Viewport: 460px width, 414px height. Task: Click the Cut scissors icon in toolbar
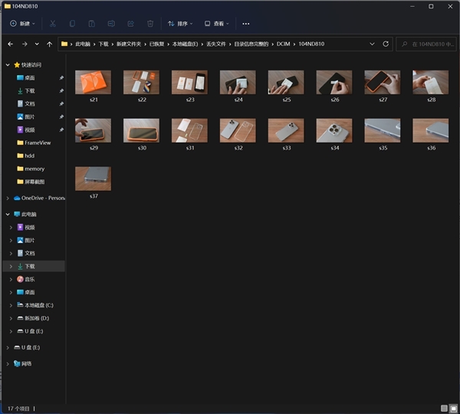[x=53, y=24]
